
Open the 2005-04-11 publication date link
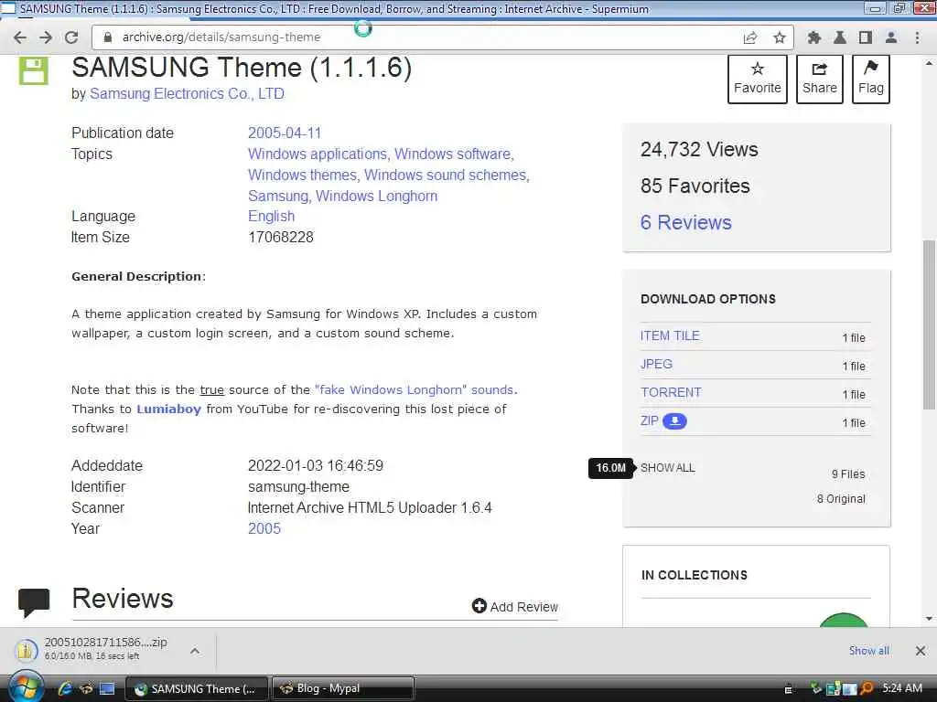pos(285,133)
